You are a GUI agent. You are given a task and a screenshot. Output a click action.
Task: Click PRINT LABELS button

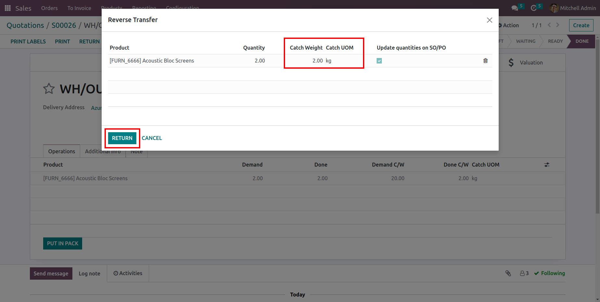tap(28, 41)
